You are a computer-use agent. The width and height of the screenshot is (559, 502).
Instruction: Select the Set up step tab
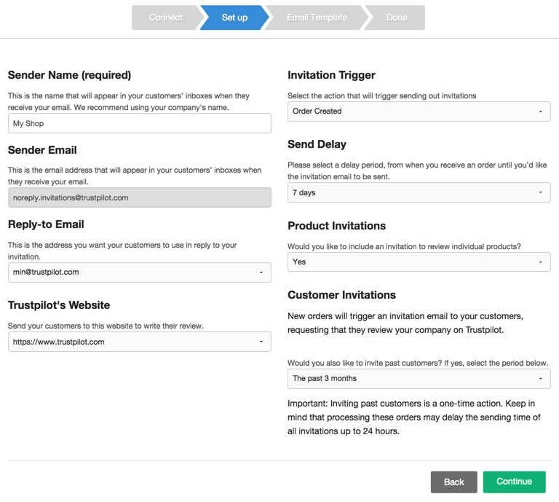pos(234,18)
